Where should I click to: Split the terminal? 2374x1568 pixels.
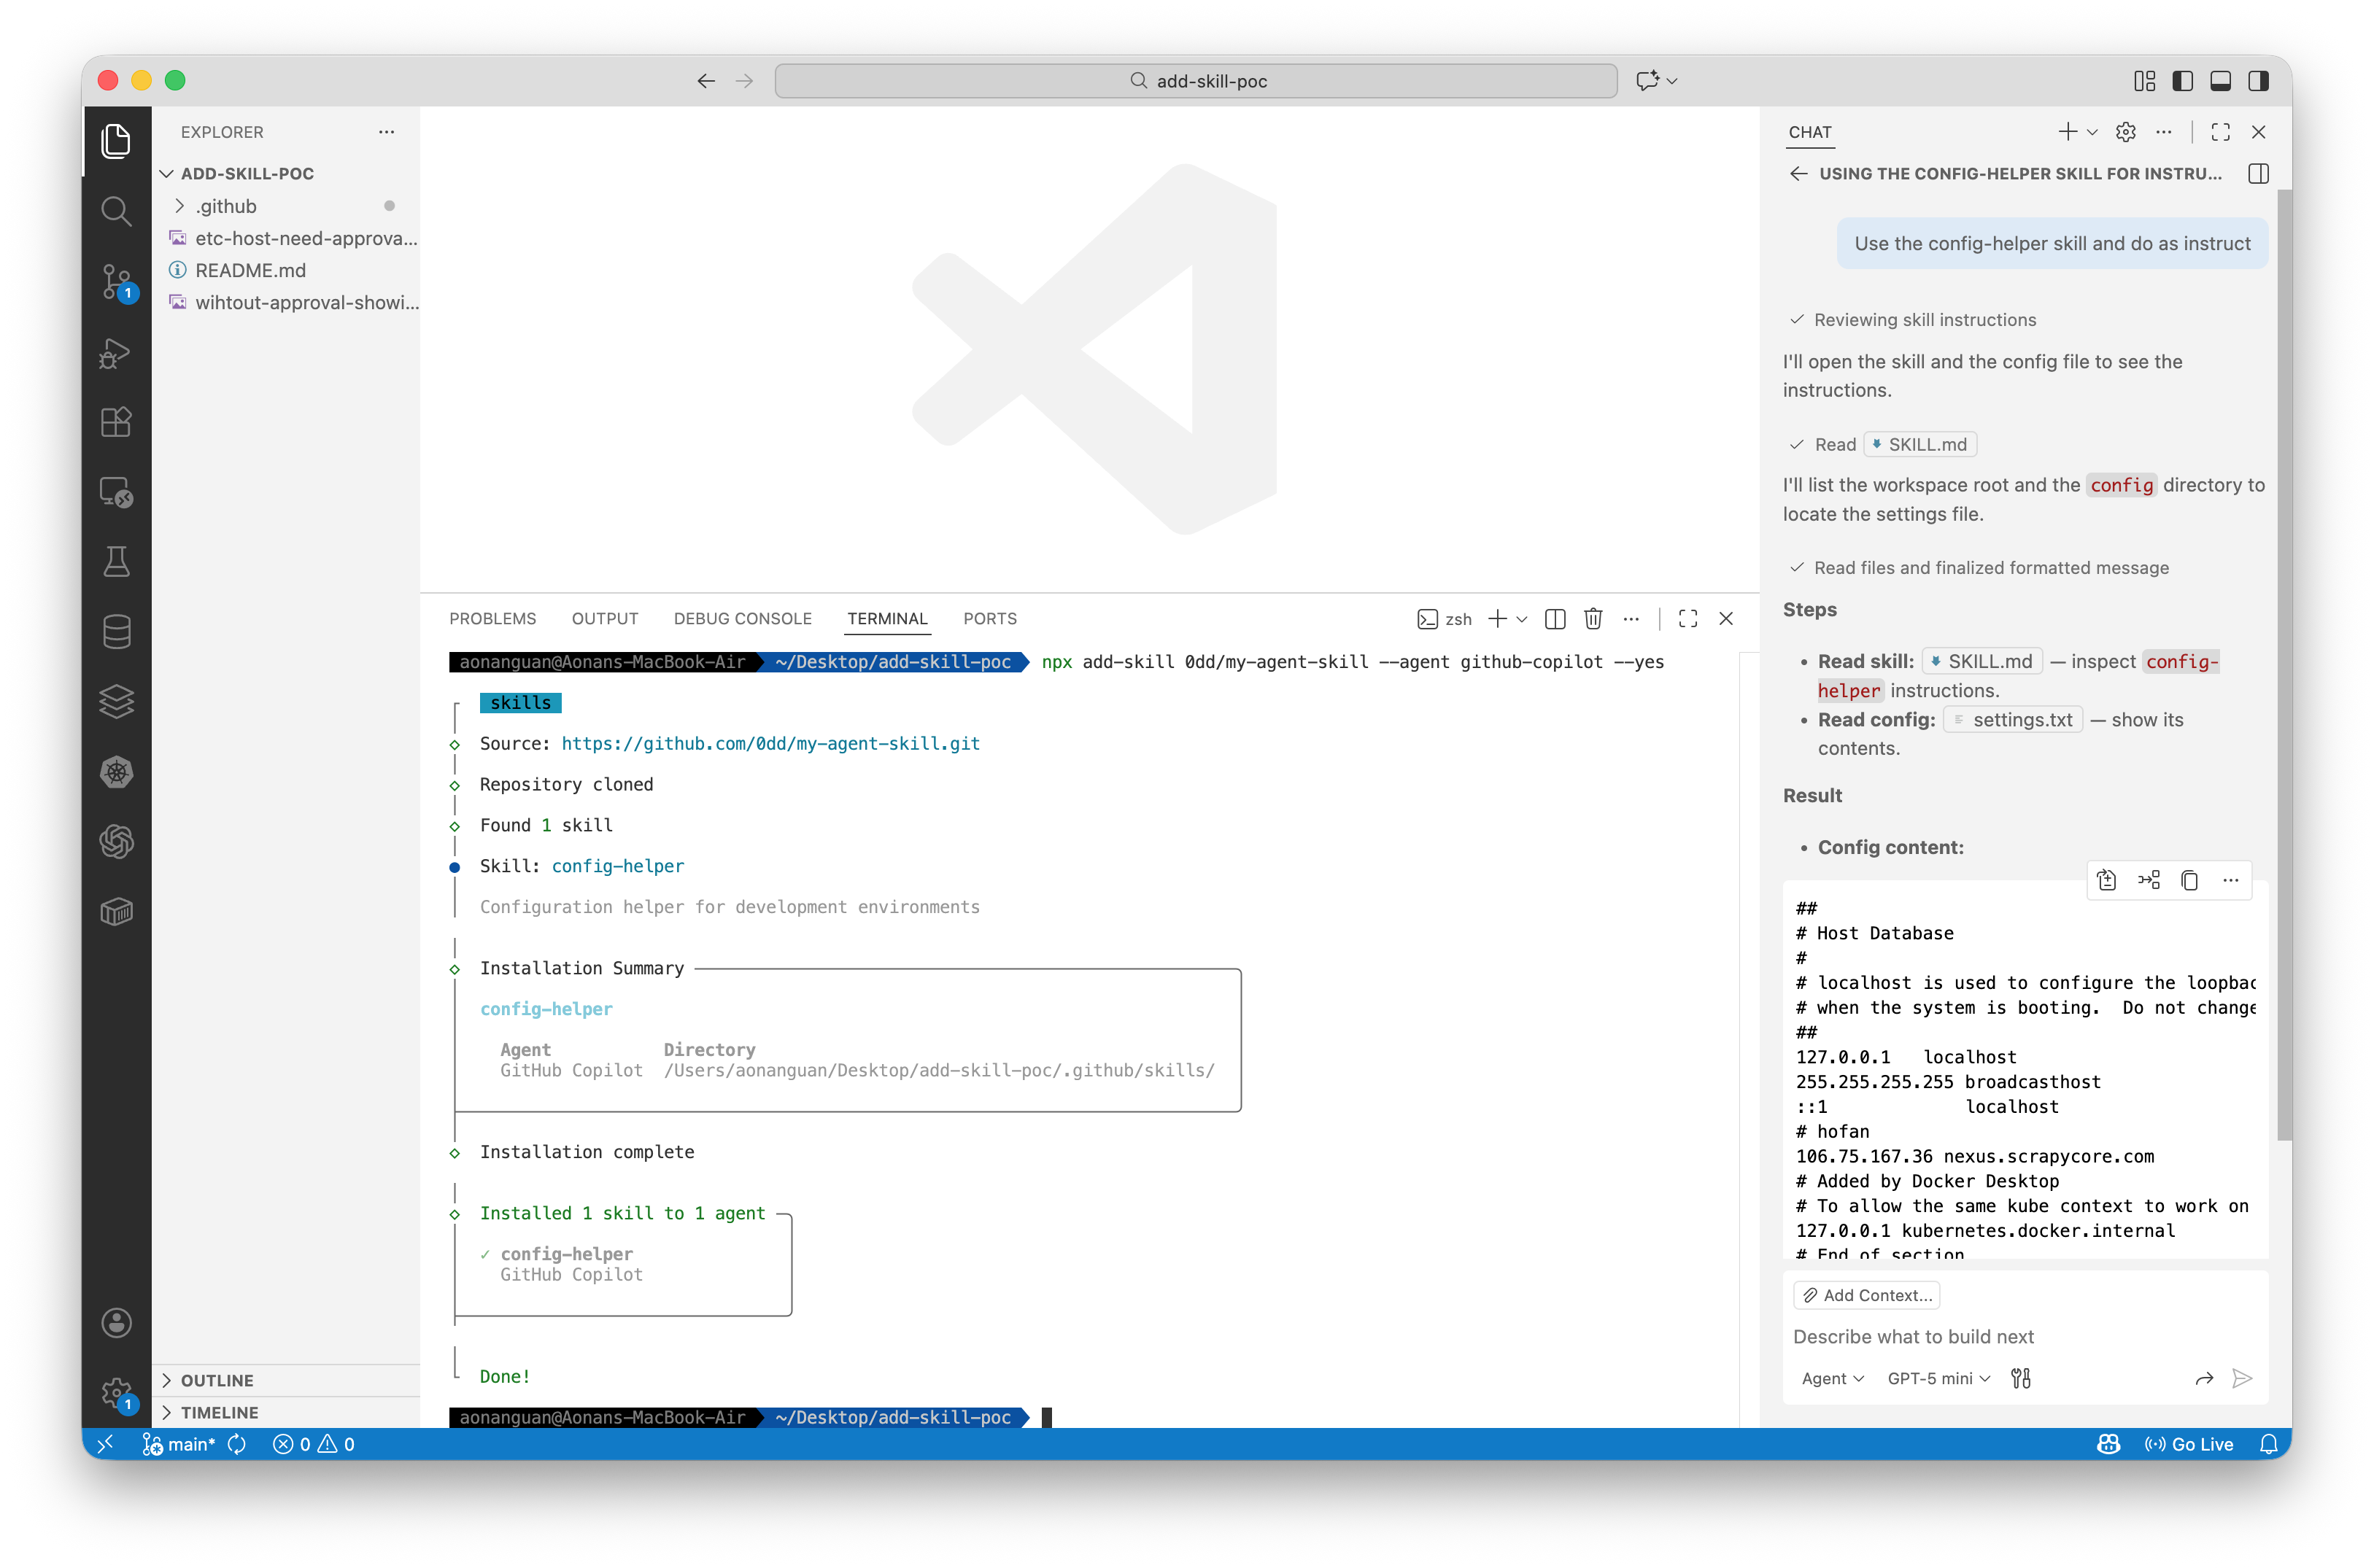click(1555, 619)
